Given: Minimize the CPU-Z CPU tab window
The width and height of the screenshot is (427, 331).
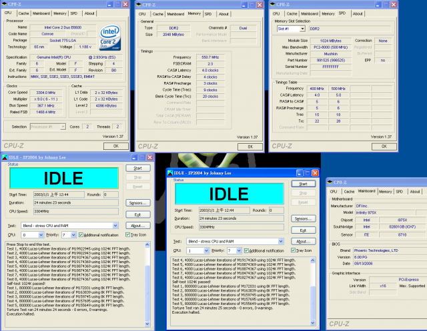Looking at the screenshot, I should point(109,5).
